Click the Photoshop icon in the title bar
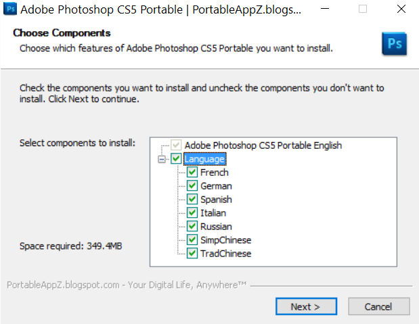 click(x=9, y=10)
